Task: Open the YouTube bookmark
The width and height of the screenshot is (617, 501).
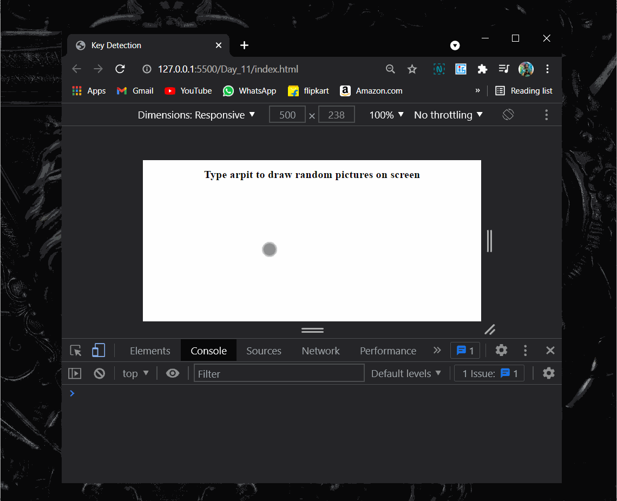Action: [188, 91]
